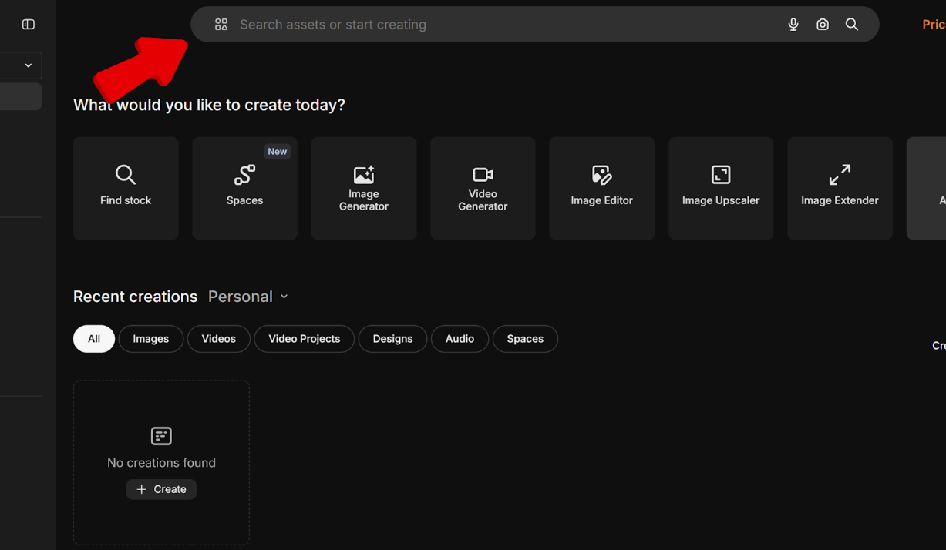Viewport: 946px width, 550px height.
Task: Switch to the Video Projects filter
Action: (304, 339)
